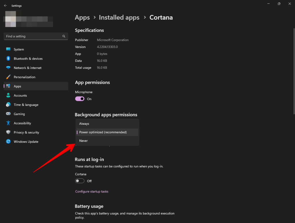The image size is (295, 223).
Task: Enable Cortana run at log-in toggle
Action: pyautogui.click(x=80, y=181)
